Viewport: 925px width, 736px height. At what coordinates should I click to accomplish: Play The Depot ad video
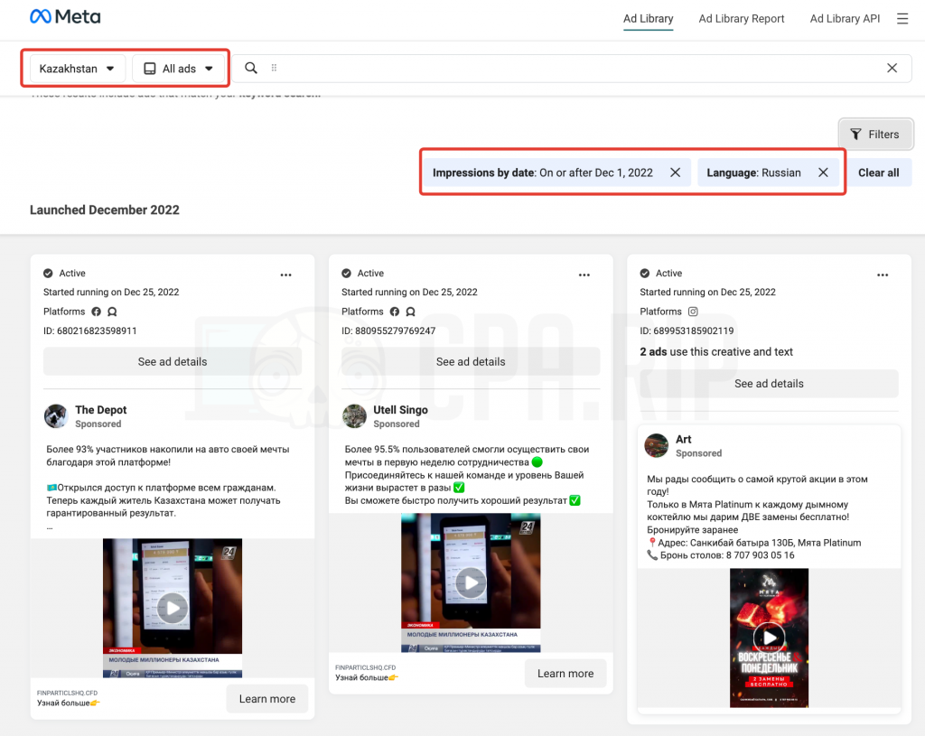tap(173, 608)
